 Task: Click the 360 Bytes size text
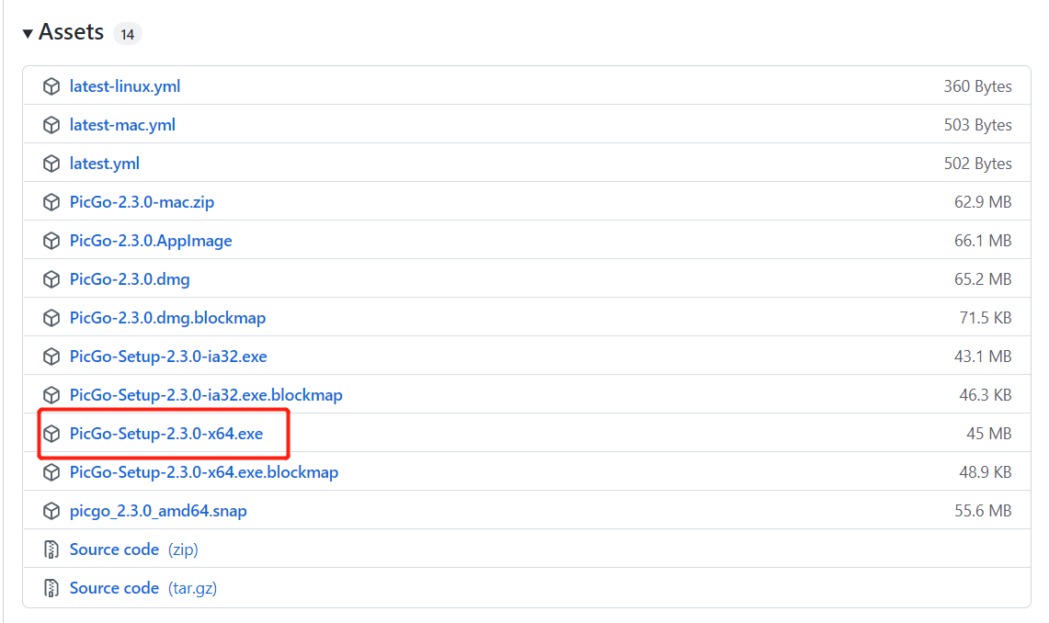click(x=977, y=86)
